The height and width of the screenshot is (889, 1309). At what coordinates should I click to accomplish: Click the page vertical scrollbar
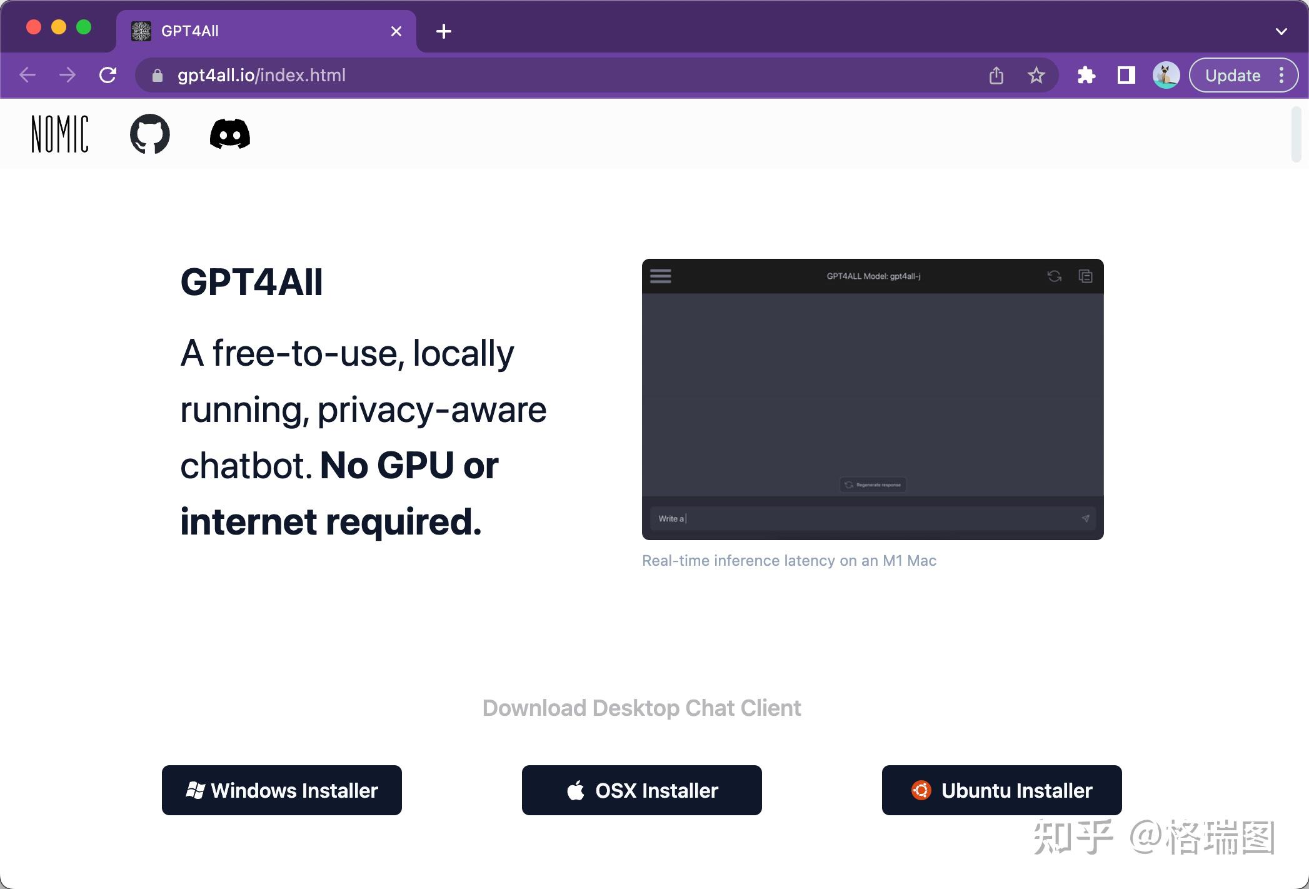coord(1296,134)
